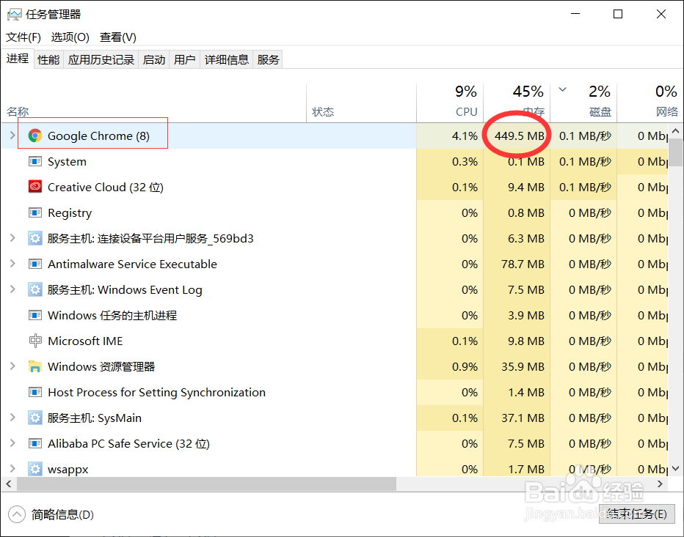Sort by the 磁盘 column header
Viewport: 684px width, 537px height.
583,103
